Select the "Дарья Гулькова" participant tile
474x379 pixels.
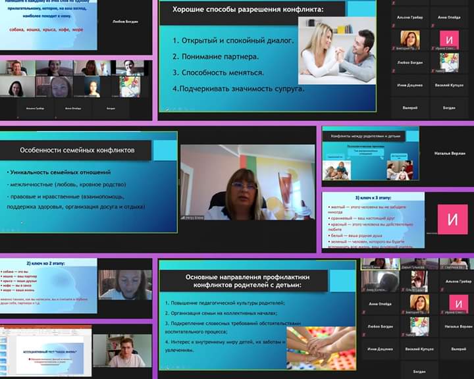419,264
